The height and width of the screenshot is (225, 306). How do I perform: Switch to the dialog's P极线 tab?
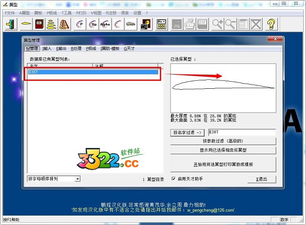tap(91, 48)
